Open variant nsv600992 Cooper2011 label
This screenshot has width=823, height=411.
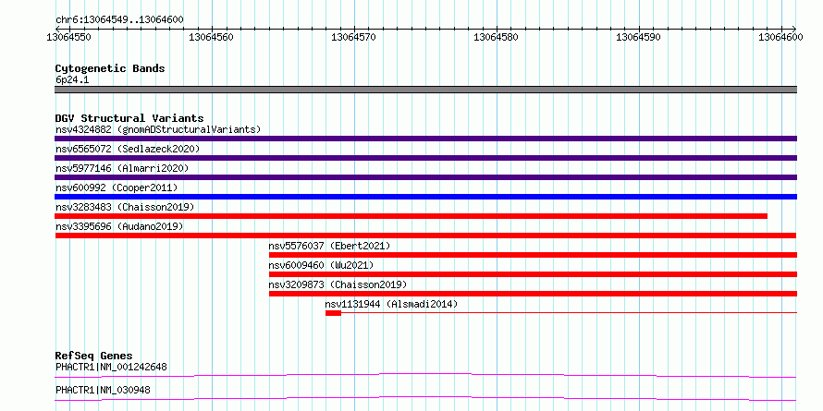(117, 187)
